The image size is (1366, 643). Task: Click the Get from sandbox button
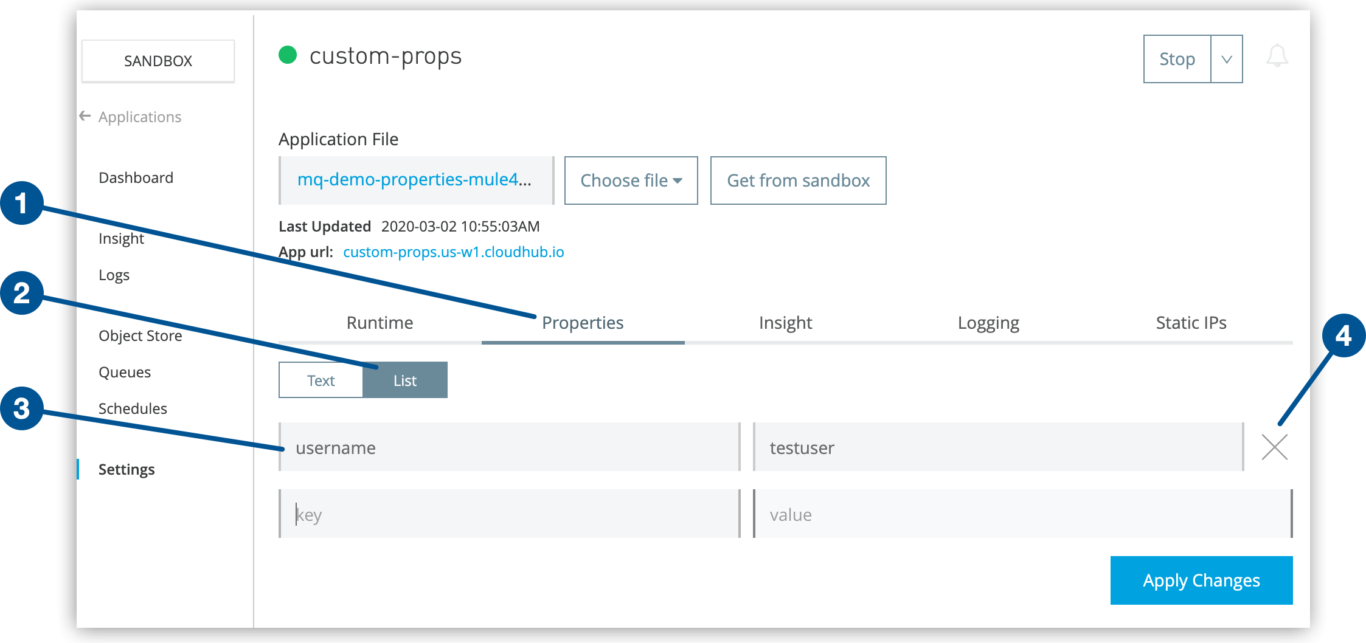tap(798, 181)
